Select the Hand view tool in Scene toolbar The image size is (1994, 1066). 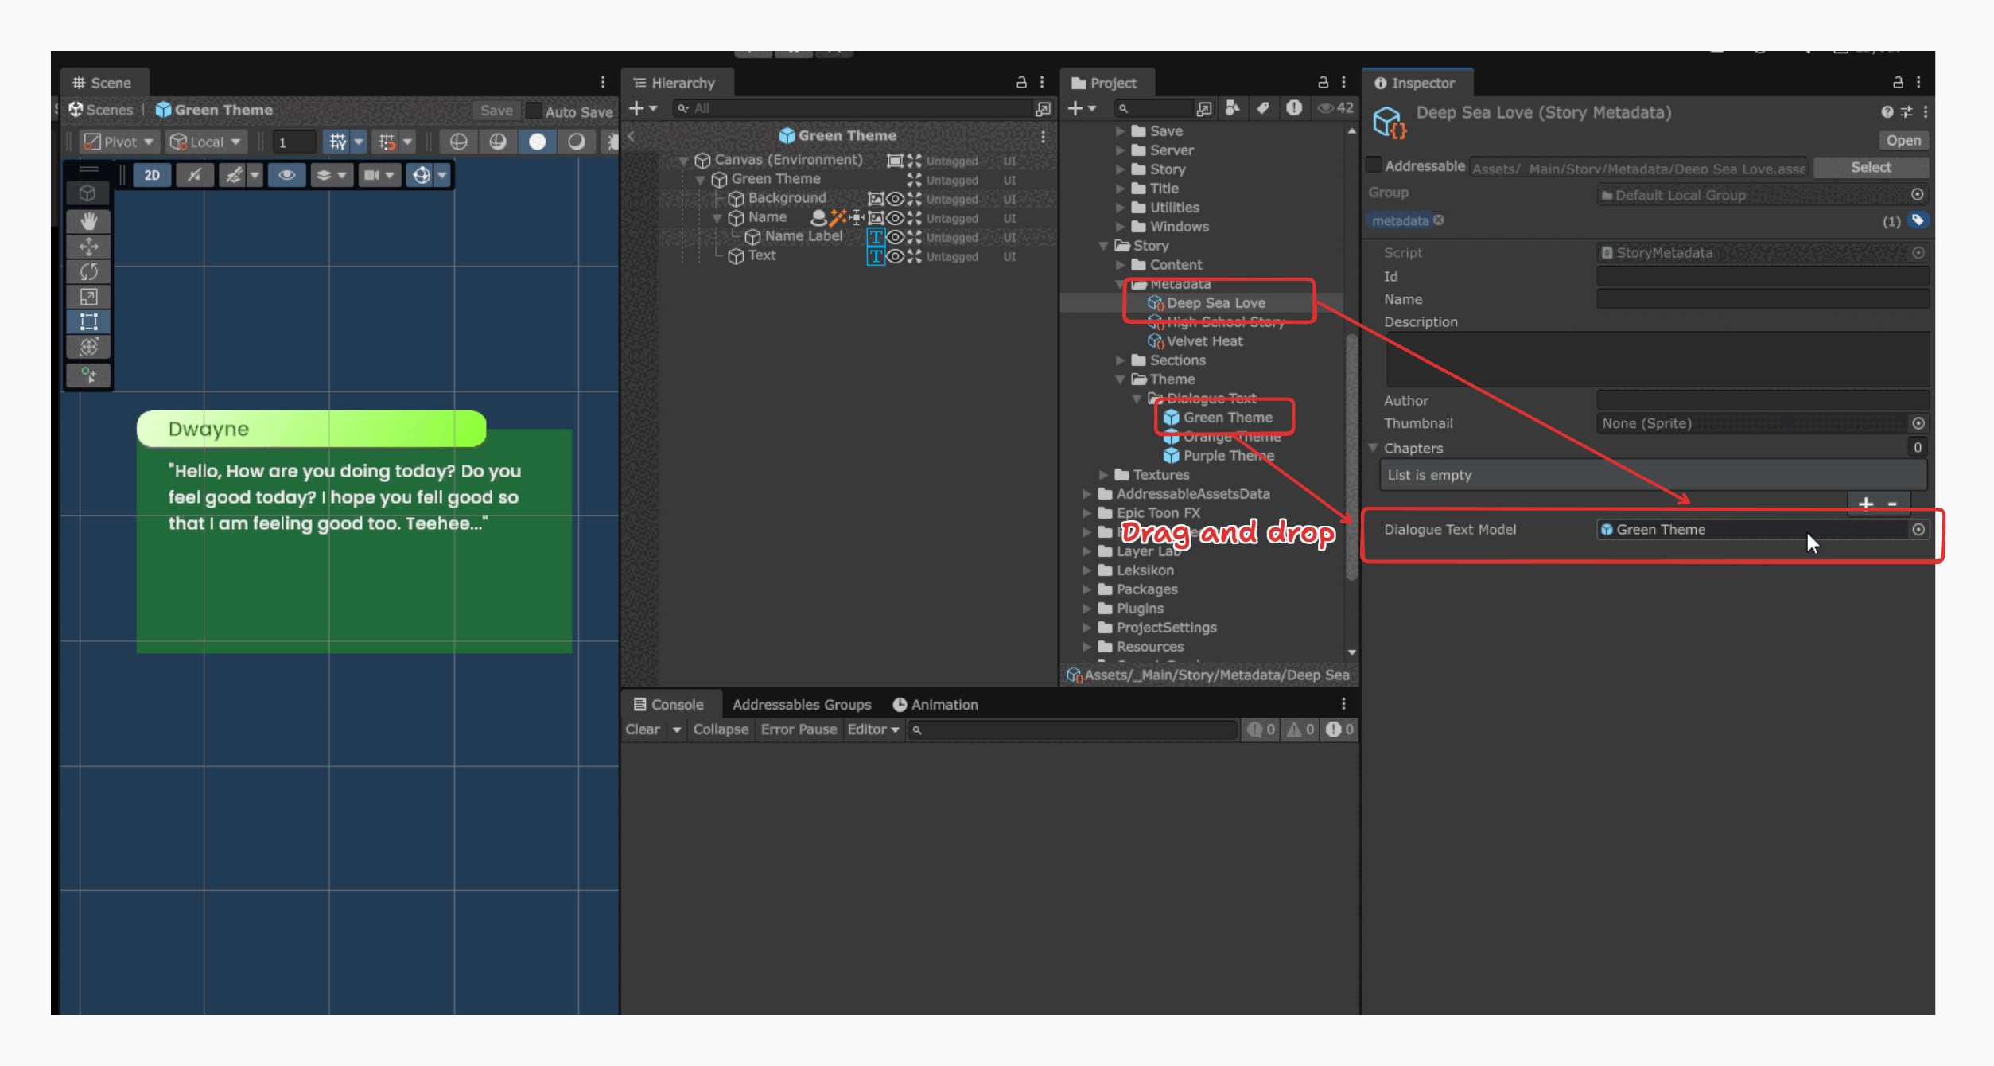click(88, 221)
